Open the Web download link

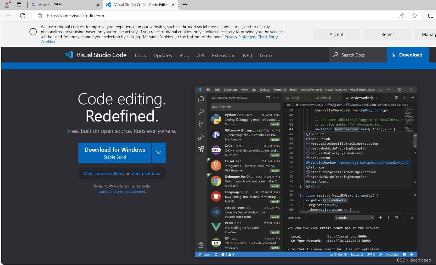point(88,173)
